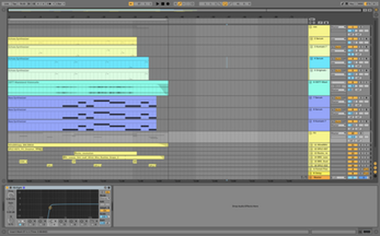This screenshot has width=380, height=236.
Task: Toggle the orange Automation Arm button
Action: tap(180, 4)
